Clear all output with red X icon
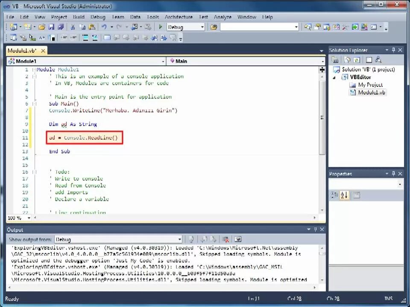This screenshot has height=307, width=410. click(225, 239)
